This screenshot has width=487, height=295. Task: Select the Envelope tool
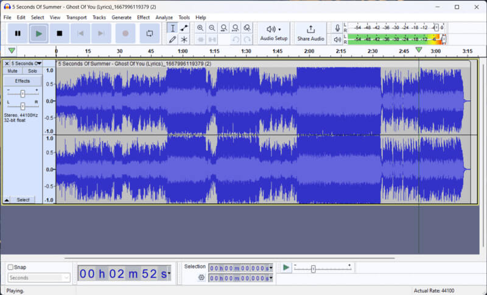point(184,28)
